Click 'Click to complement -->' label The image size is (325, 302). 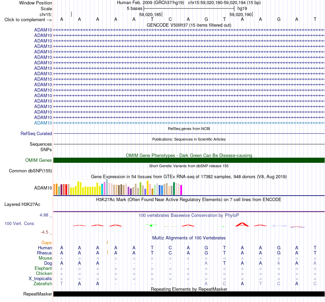[28, 20]
